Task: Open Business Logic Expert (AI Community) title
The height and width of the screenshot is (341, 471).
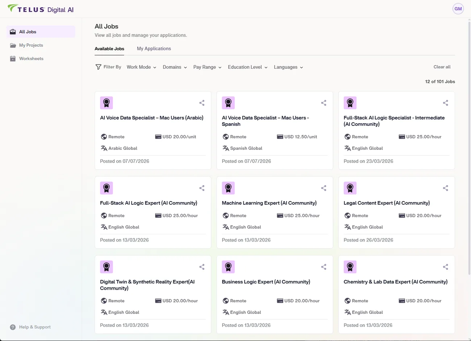Action: pos(266,282)
